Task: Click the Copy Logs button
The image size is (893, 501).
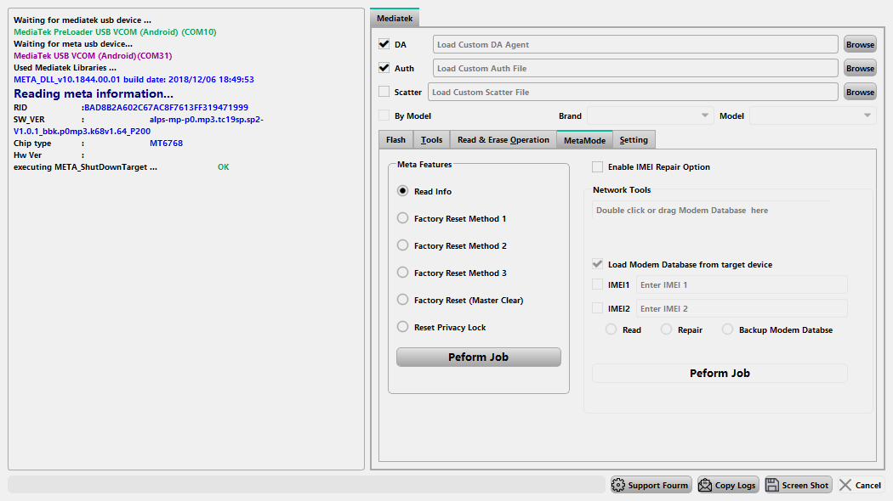Action: click(x=728, y=485)
